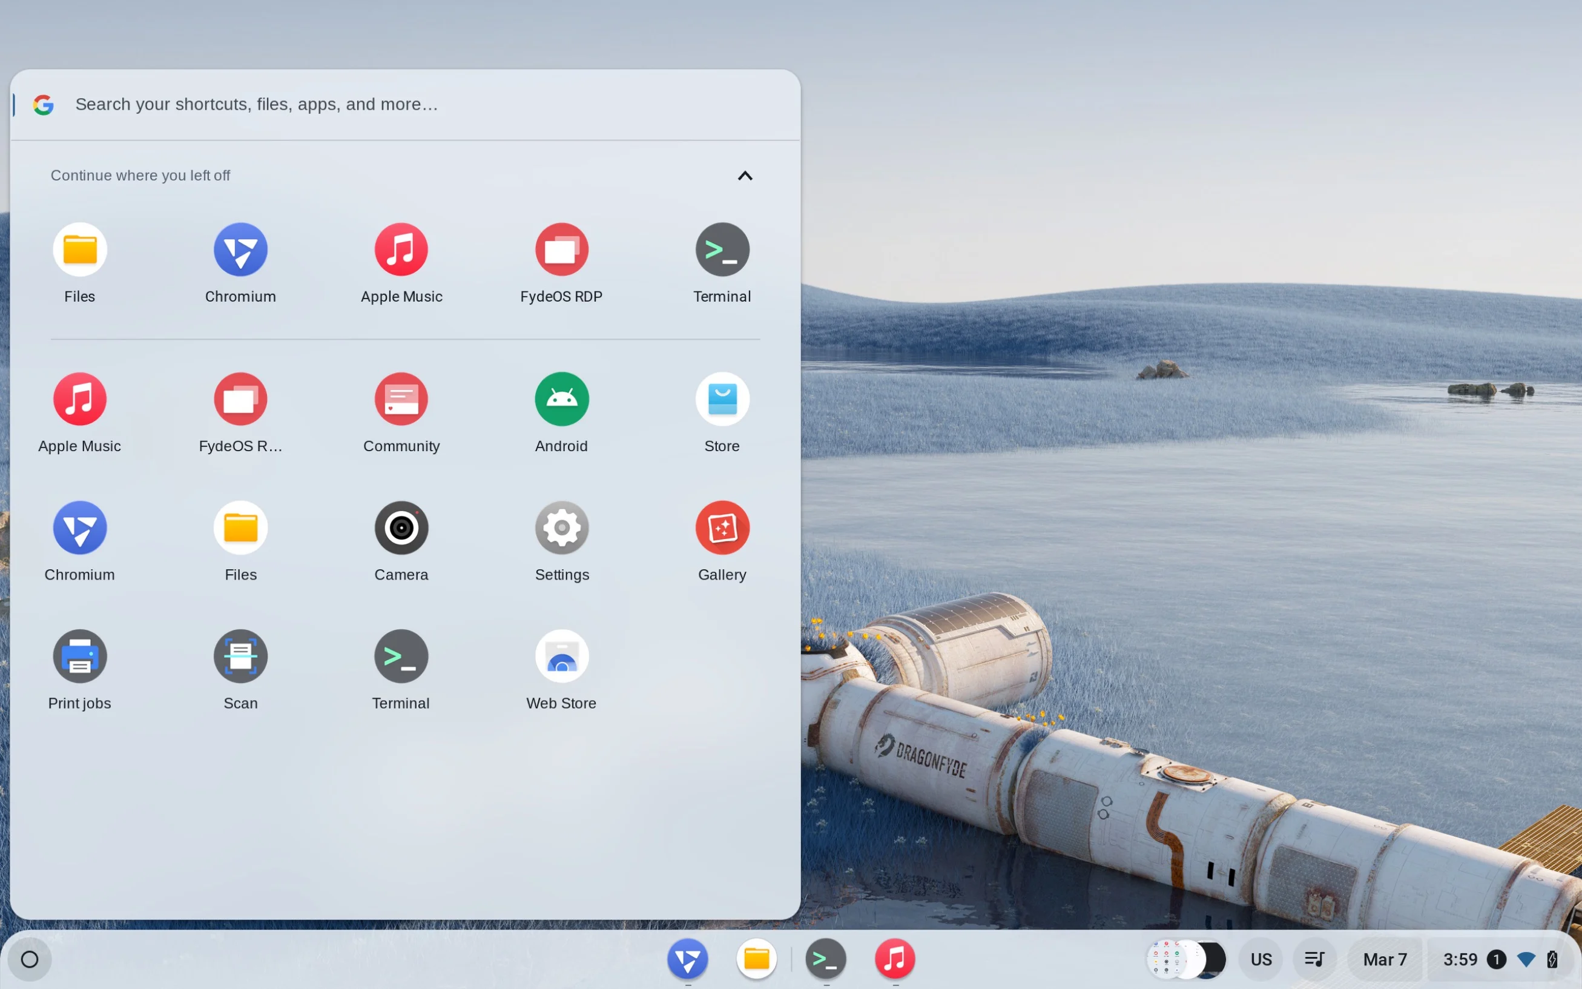Open Settings from the app grid
The height and width of the screenshot is (989, 1582).
click(562, 528)
